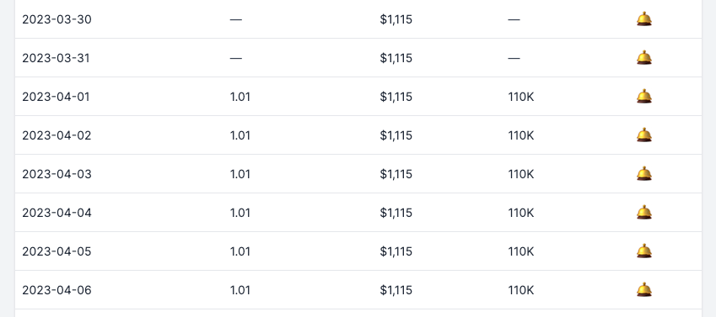Viewport: 716px width, 317px height.
Task: Click the bell icon for 2023-04-02
Action: click(643, 135)
